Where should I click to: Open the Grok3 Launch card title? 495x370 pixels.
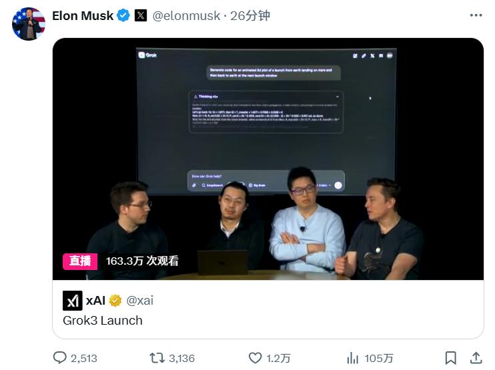pyautogui.click(x=103, y=321)
